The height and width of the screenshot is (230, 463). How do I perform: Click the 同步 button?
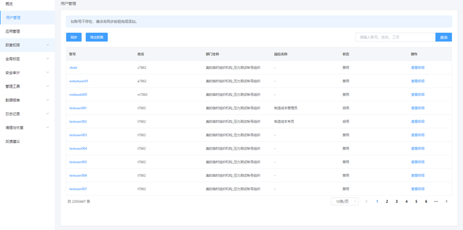[74, 37]
